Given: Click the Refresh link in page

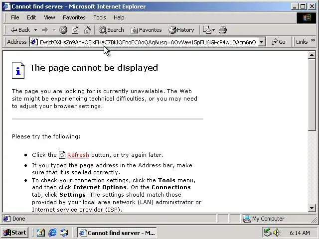Looking at the screenshot, I should tap(78, 155).
